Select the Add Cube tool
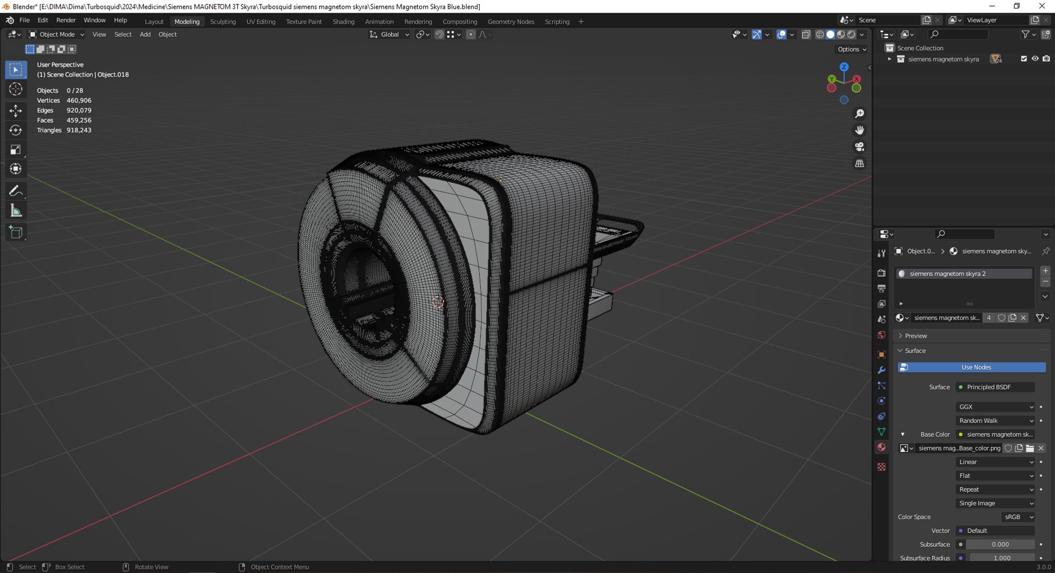Viewport: 1055px width, 573px height. tap(15, 233)
